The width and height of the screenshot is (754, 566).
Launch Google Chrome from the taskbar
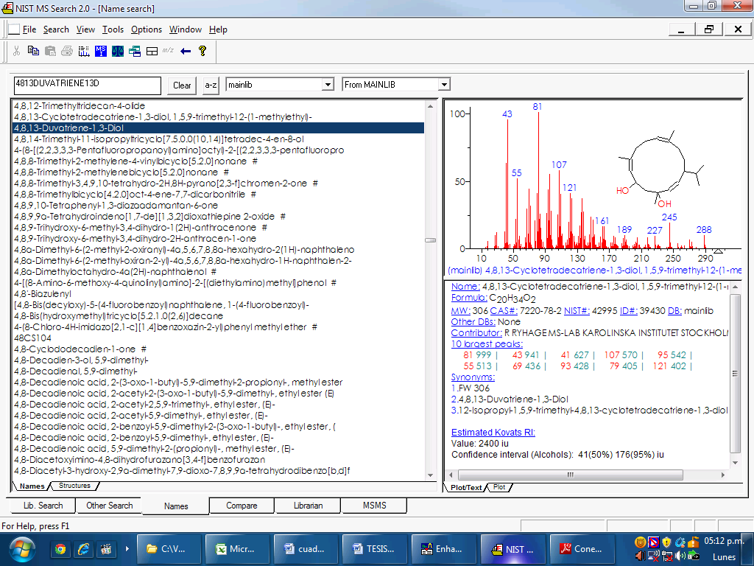click(x=60, y=549)
